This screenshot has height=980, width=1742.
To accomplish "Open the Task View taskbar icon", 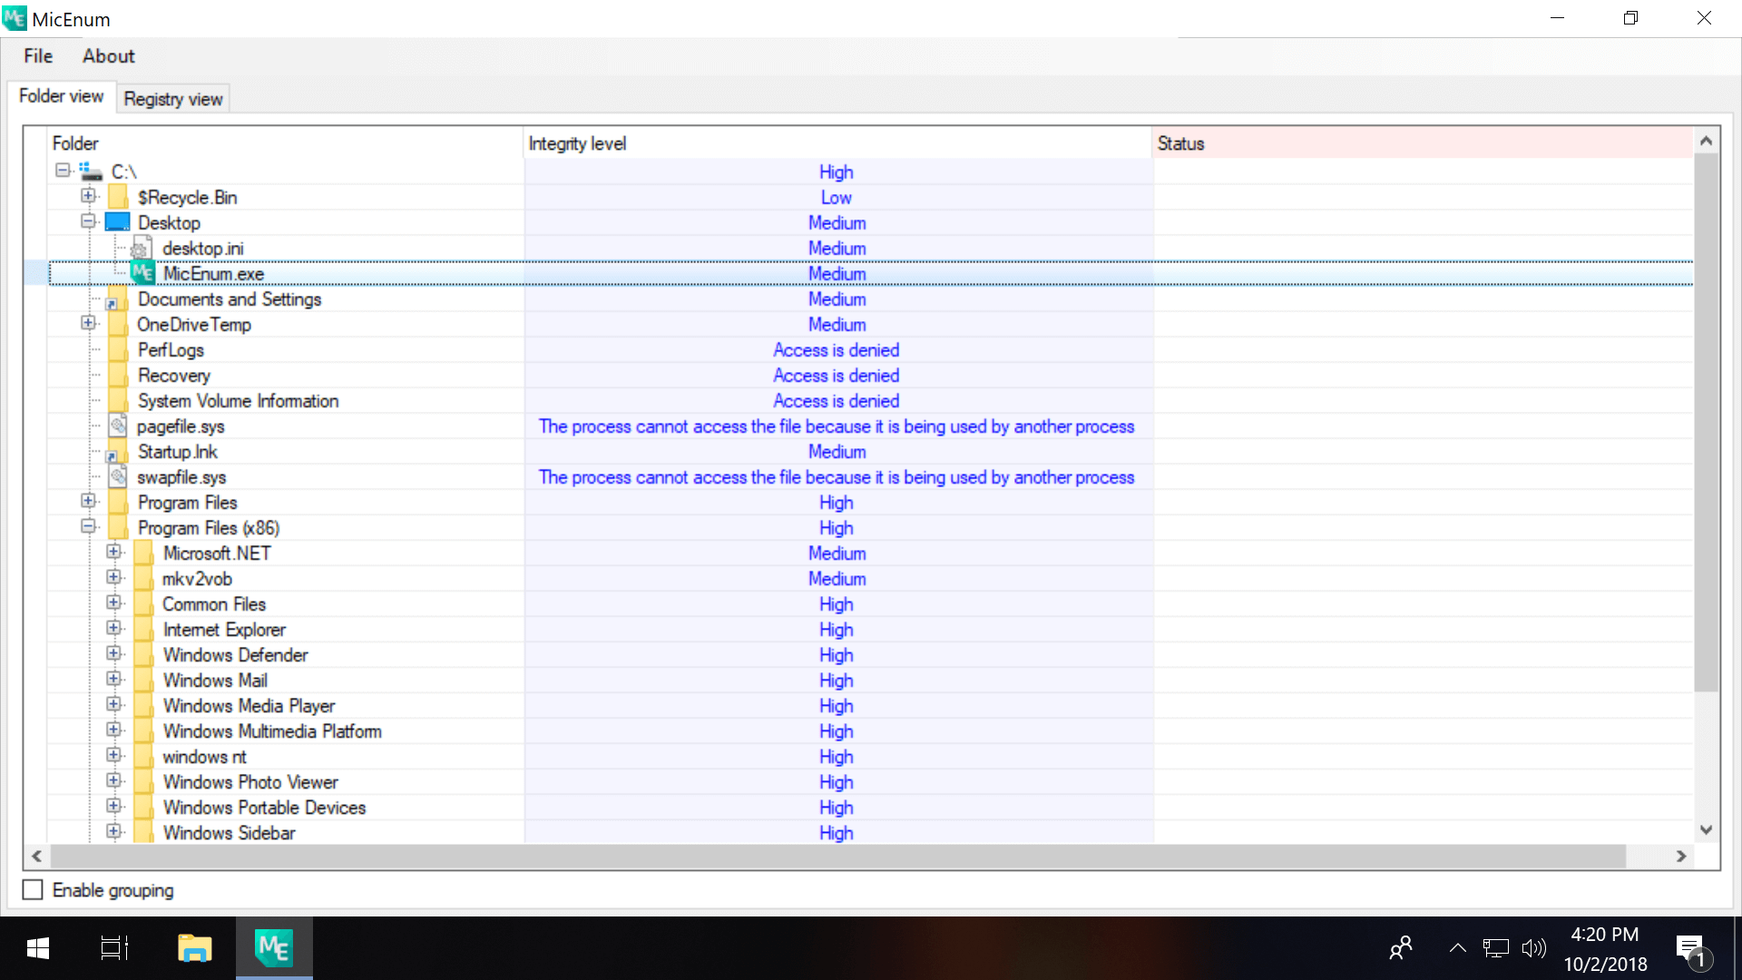I will coord(114,948).
